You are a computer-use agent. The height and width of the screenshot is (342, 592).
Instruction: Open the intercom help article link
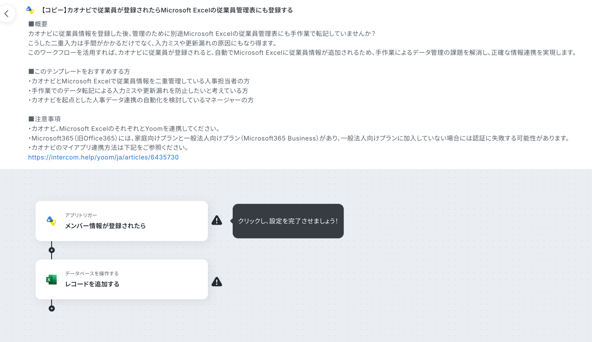(x=103, y=157)
